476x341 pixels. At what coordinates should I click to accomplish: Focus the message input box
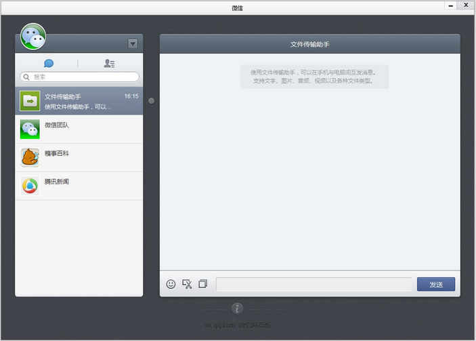314,284
